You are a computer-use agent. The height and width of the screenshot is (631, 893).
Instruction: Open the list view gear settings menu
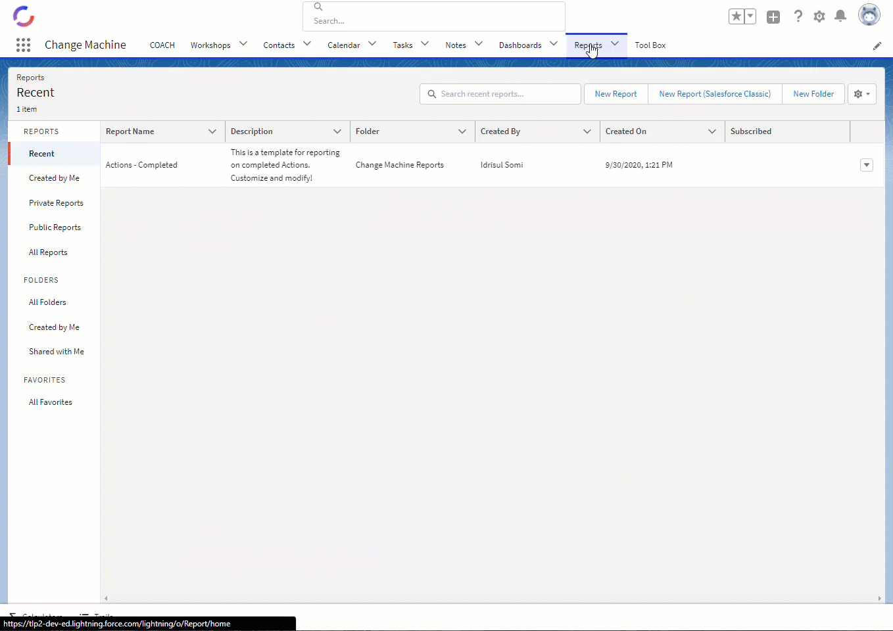point(862,94)
